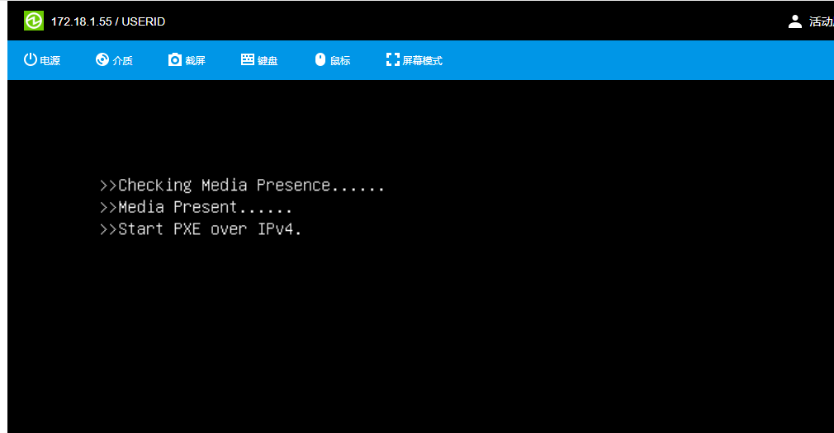Viewport: 834px width, 433px height.
Task: Open the 介质 media menu
Action: pyautogui.click(x=123, y=60)
